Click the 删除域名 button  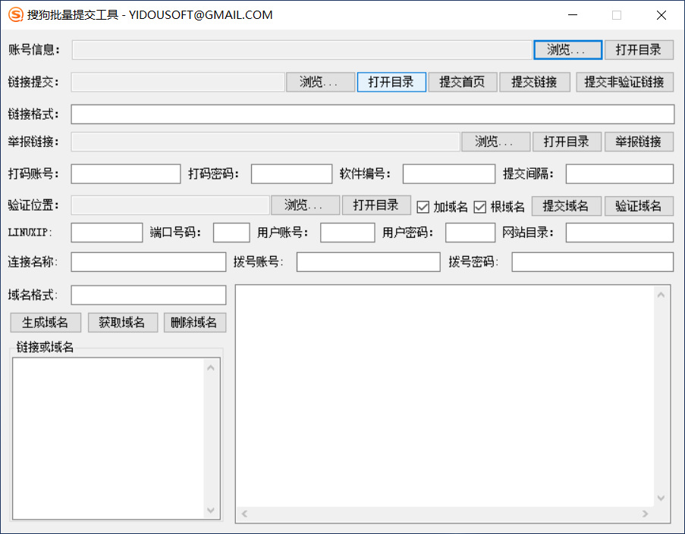[x=195, y=323]
